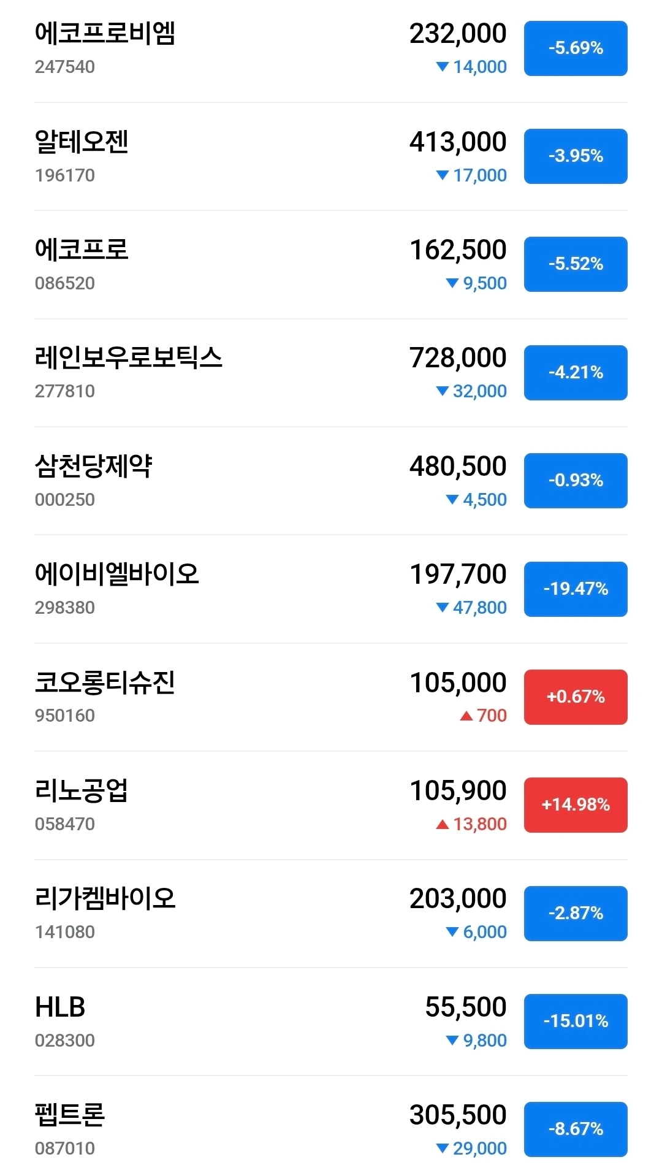Tap the -0.93% percentage badge
Viewport: 662px width, 1173px height.
(576, 481)
